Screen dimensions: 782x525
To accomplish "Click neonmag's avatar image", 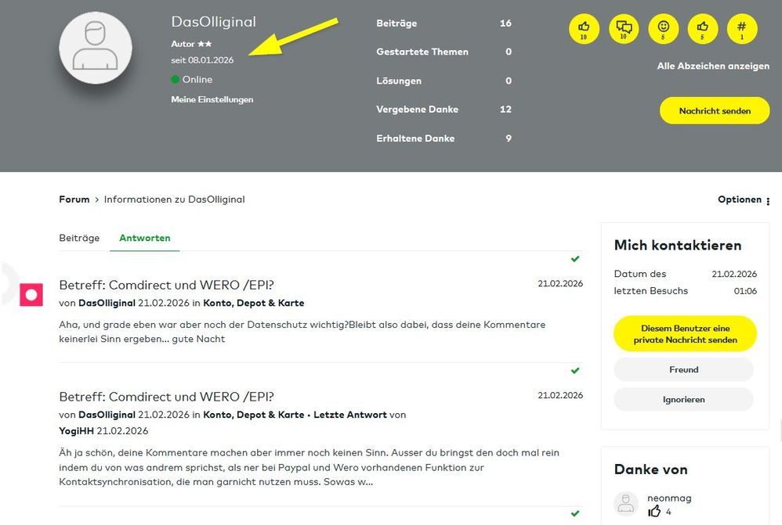I will (x=626, y=504).
